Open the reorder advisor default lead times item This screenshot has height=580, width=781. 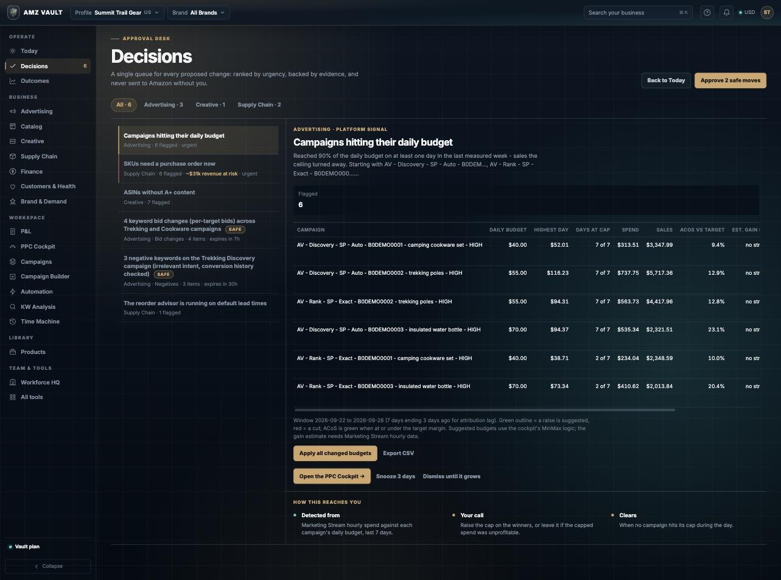198,308
